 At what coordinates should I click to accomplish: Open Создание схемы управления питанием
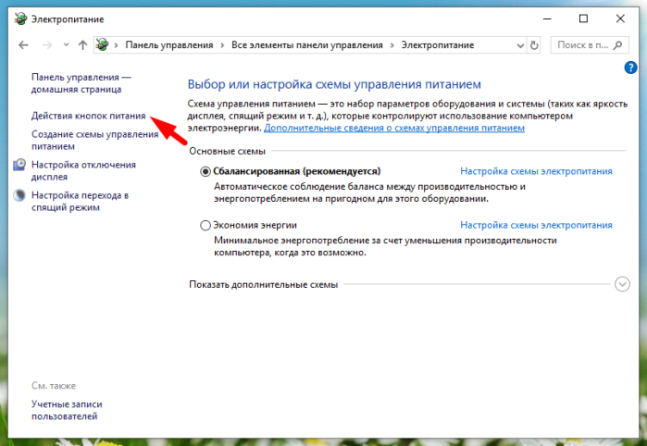[95, 141]
